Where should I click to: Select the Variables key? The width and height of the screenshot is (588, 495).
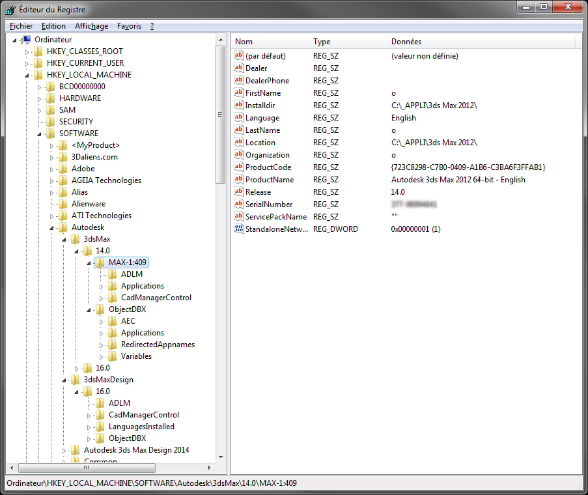(x=137, y=356)
